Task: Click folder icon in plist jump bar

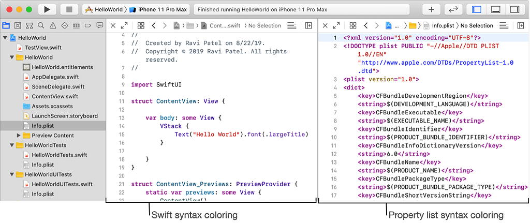Action: tap(413, 25)
